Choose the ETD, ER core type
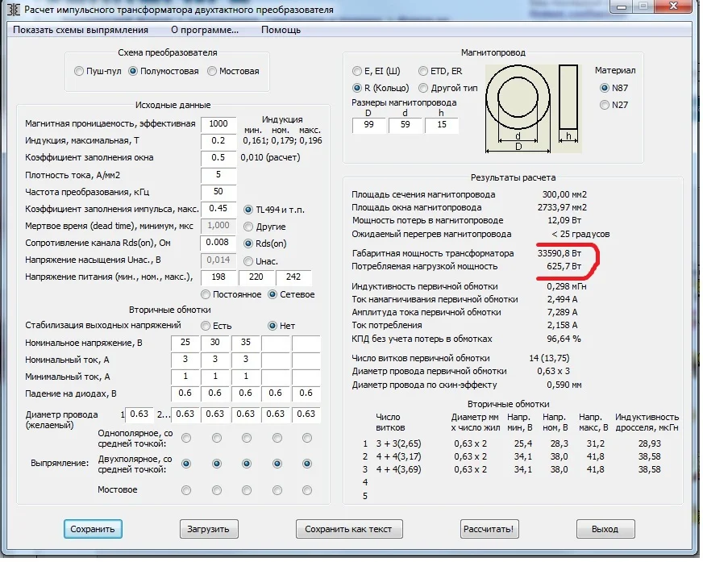The height and width of the screenshot is (562, 703). tap(424, 71)
